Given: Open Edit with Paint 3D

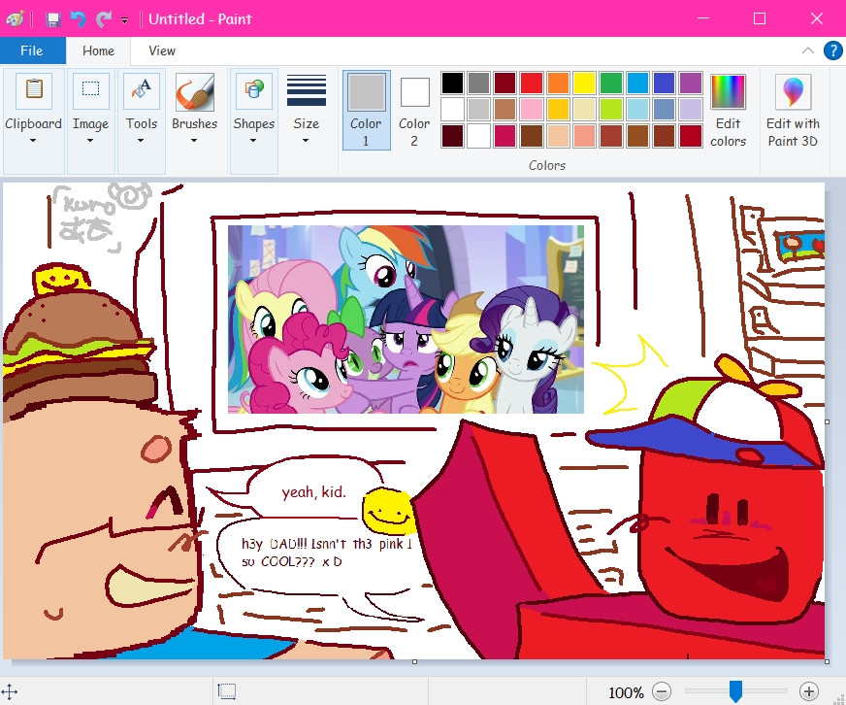Looking at the screenshot, I should [793, 110].
